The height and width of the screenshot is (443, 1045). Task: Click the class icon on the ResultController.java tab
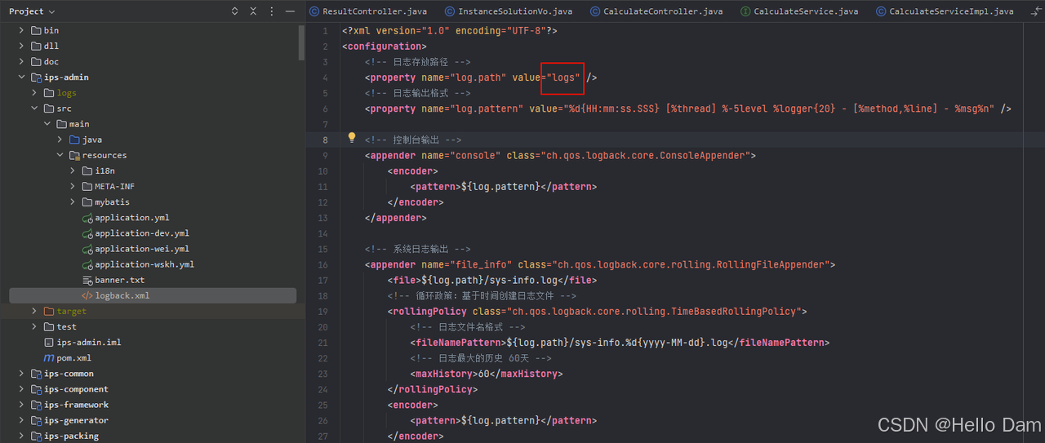click(314, 11)
